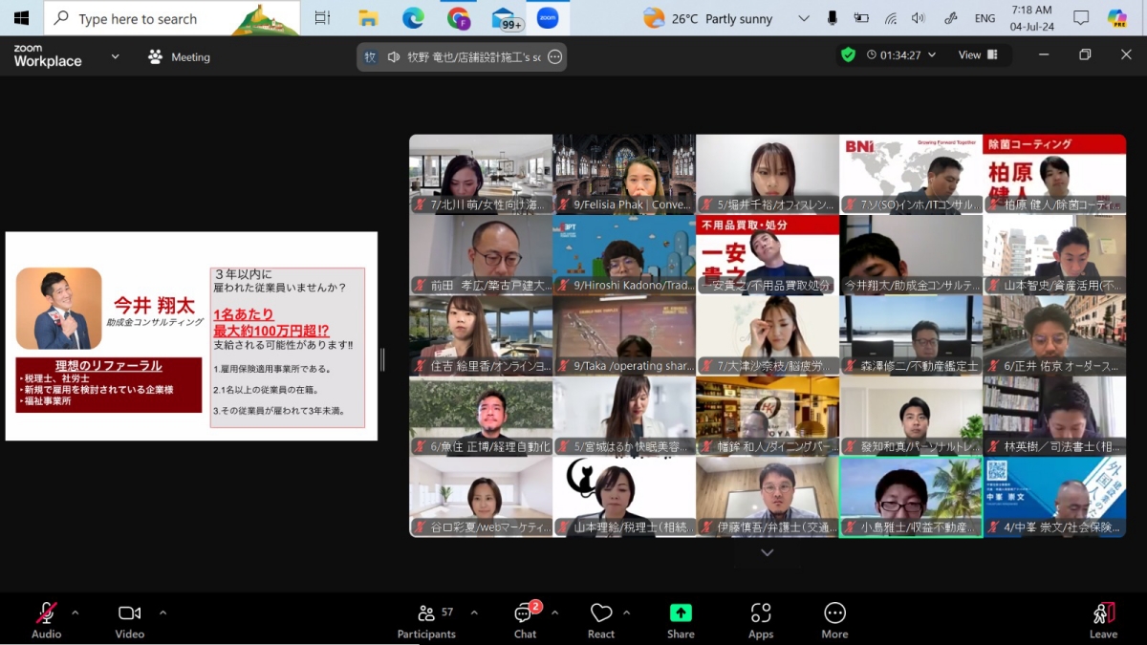Image resolution: width=1147 pixels, height=645 pixels.
Task: Click the panel divider handle beside slide
Action: [382, 359]
